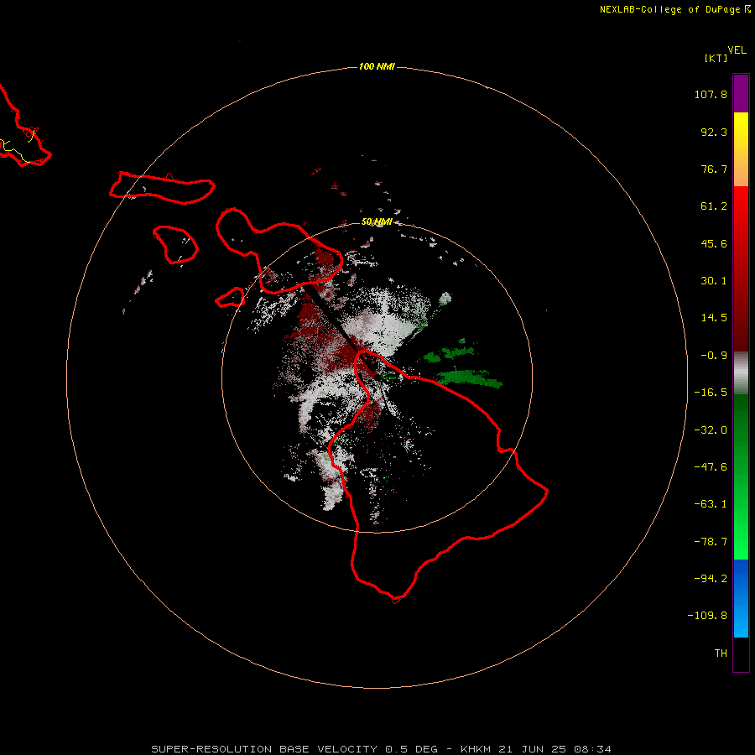Pick the light blue segment near -109.8
Image resolution: width=755 pixels, height=755 pixels.
tap(741, 619)
